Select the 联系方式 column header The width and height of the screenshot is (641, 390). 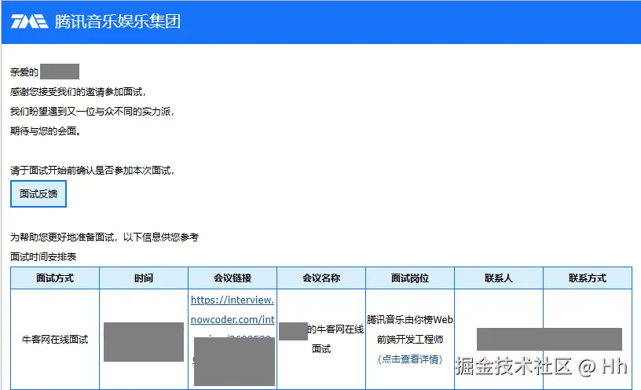click(588, 278)
